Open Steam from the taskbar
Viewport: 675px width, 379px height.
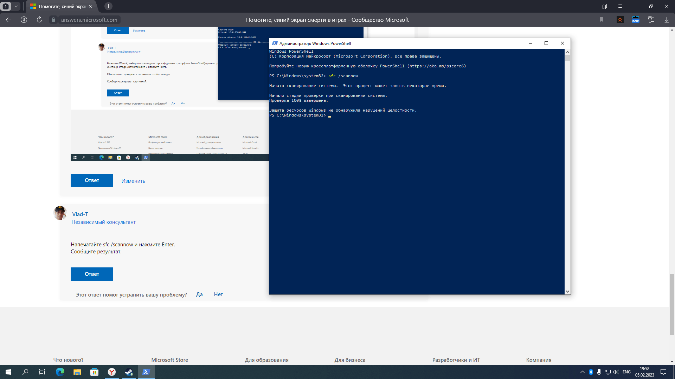[x=129, y=372]
